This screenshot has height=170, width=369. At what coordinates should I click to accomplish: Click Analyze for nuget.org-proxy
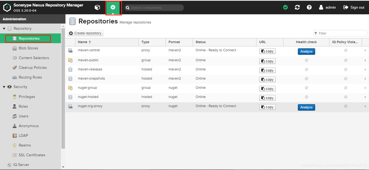click(x=307, y=107)
